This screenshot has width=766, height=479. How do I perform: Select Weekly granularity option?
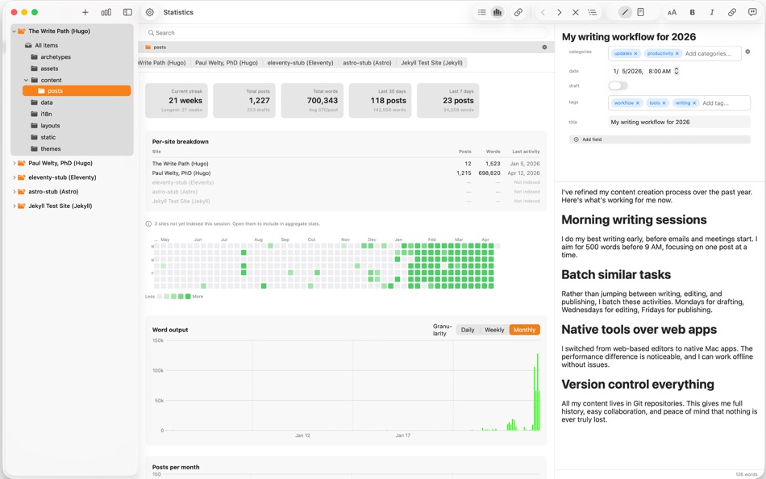point(494,330)
